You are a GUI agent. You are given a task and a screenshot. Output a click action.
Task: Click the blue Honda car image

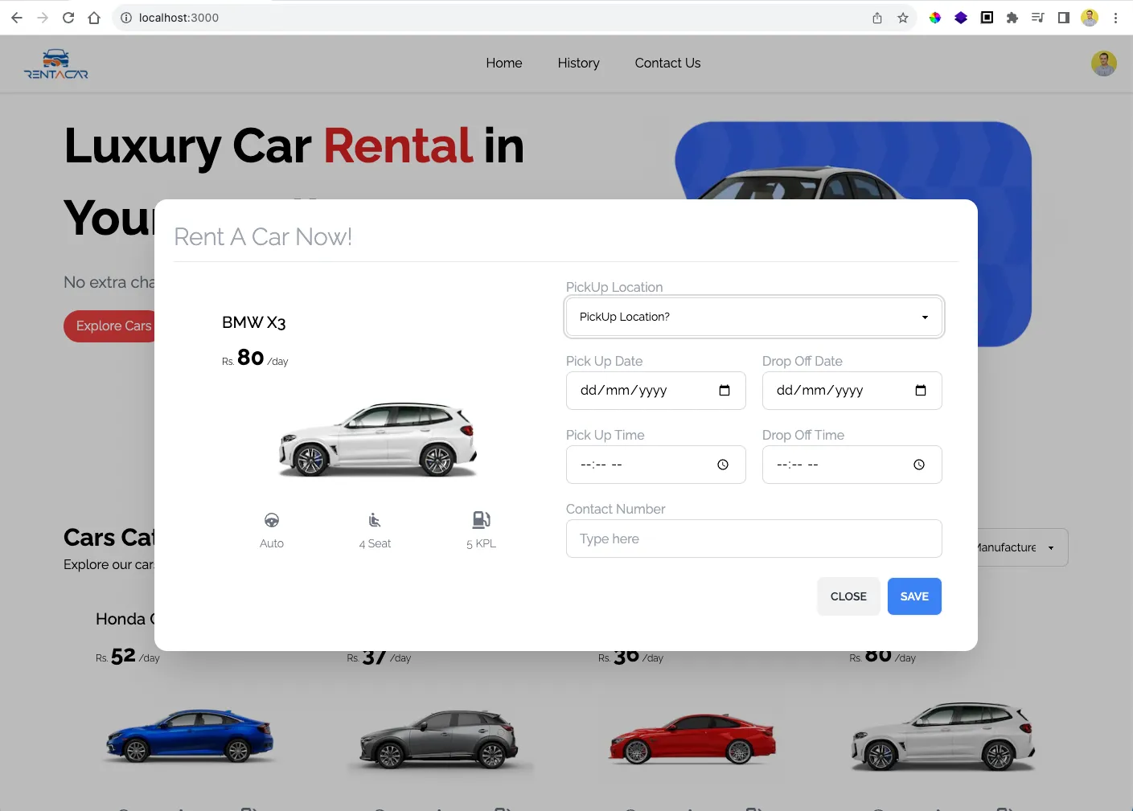coord(189,735)
